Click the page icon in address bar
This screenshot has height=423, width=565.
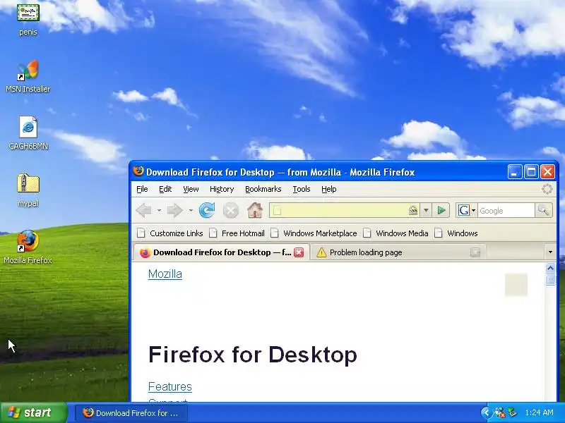pyautogui.click(x=277, y=210)
